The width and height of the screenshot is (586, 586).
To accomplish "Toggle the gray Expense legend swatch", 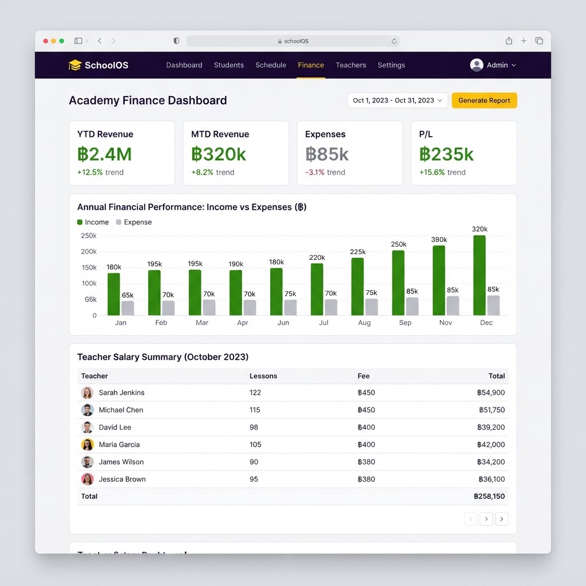I will pos(118,222).
